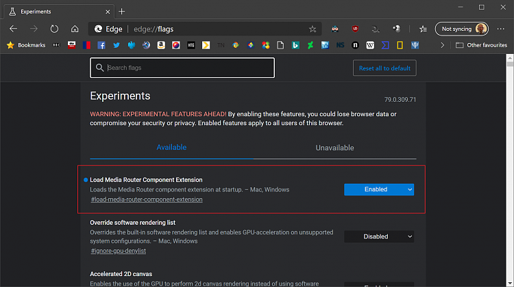This screenshot has width=514, height=287.
Task: Click Override software rendering list title
Action: click(x=133, y=223)
